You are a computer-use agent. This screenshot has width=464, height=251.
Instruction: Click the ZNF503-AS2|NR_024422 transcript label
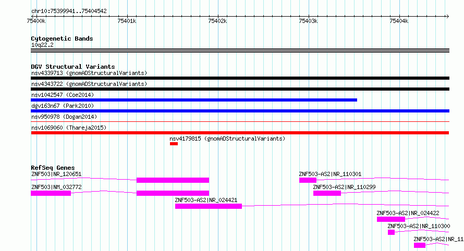[408, 213]
